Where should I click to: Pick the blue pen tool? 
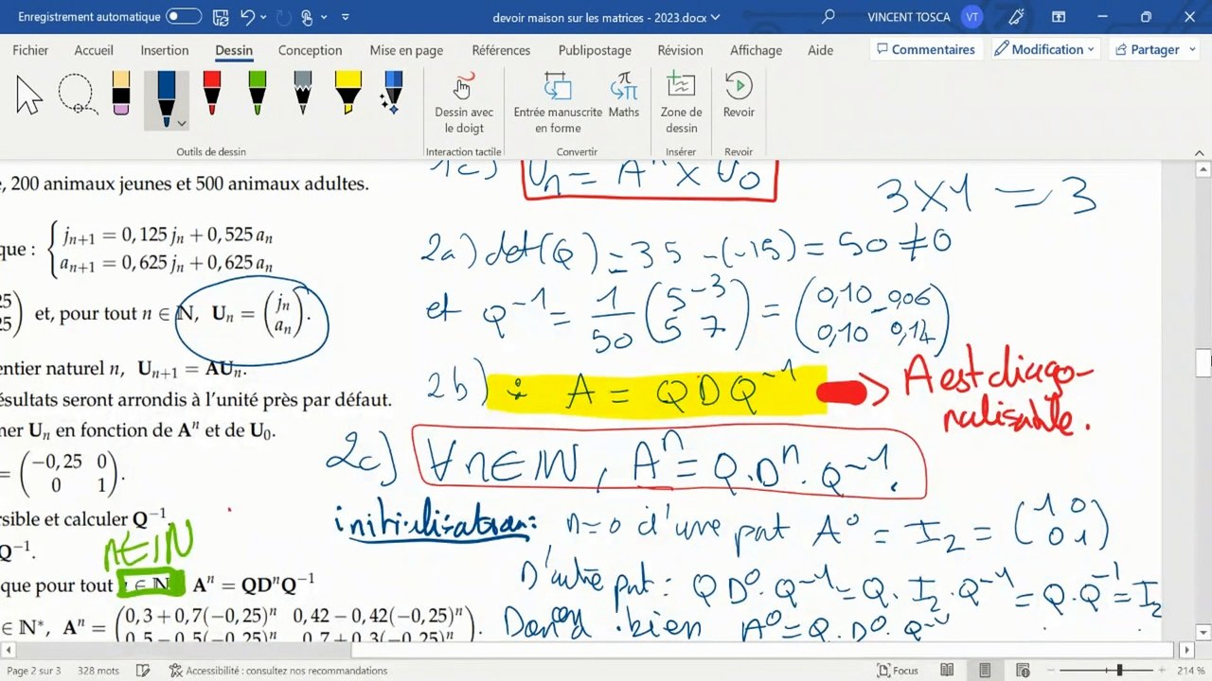[x=166, y=98]
